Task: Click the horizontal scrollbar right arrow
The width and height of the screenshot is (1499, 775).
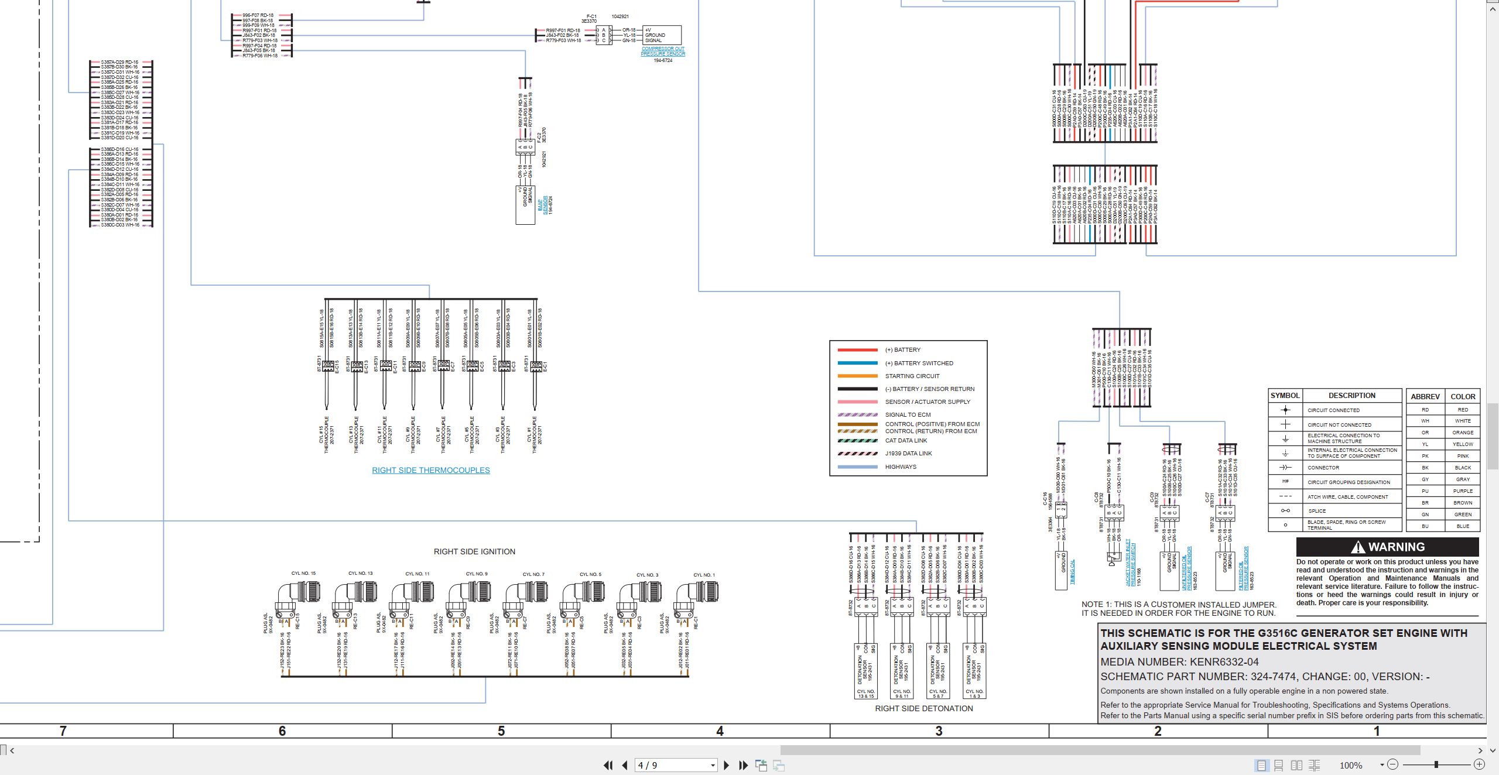Action: (1480, 750)
